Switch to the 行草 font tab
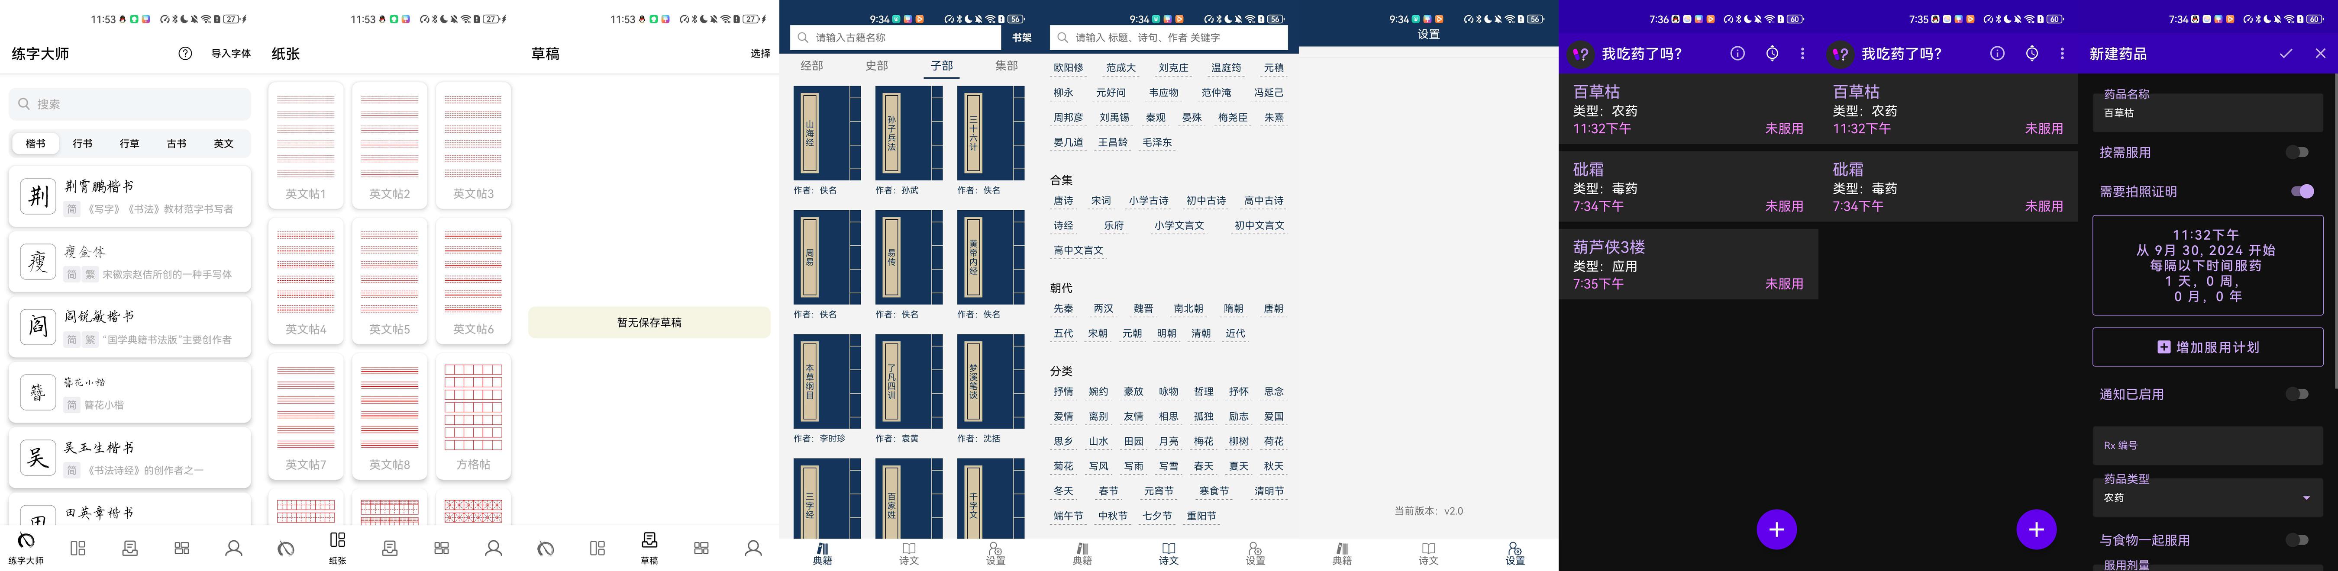 click(x=130, y=143)
